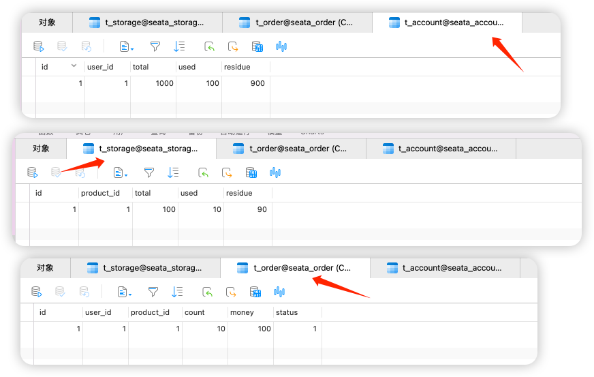Image resolution: width=594 pixels, height=377 pixels.
Task: Click Export icon in bottom order window
Action: coord(231,292)
